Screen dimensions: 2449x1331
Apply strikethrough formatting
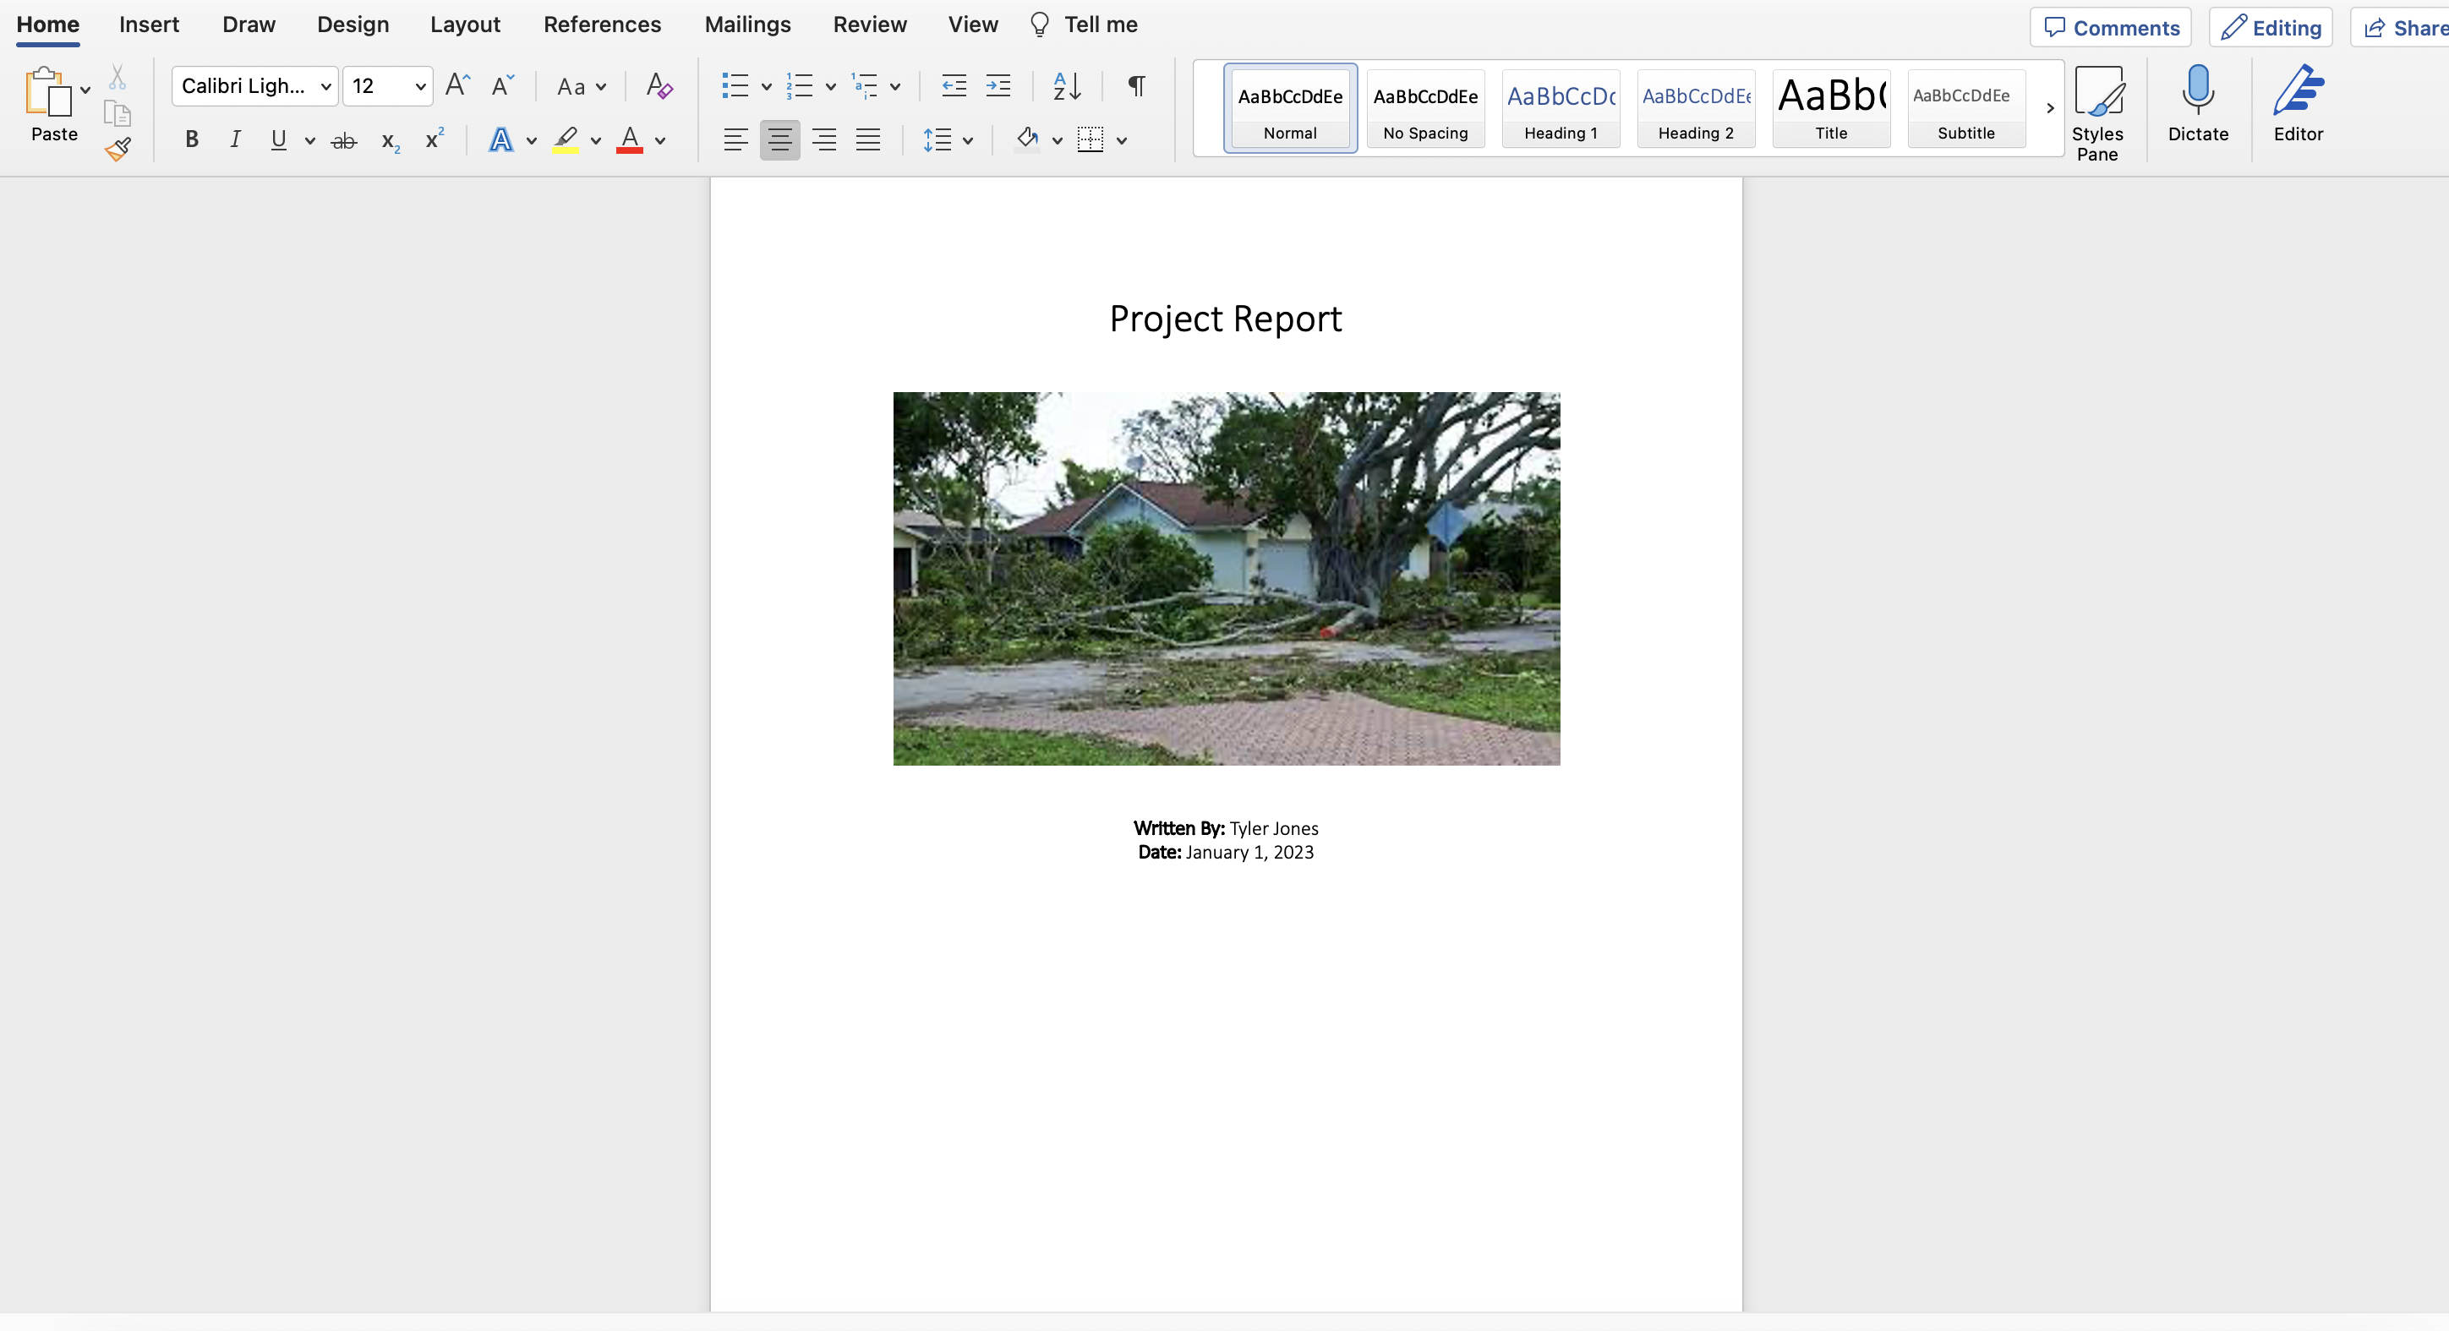click(x=343, y=139)
